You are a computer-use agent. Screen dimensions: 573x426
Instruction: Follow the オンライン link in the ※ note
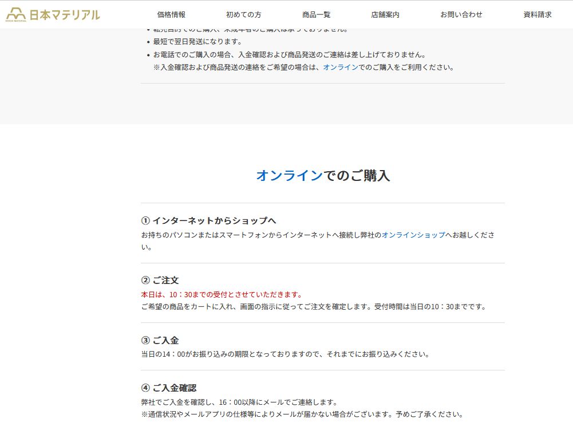[x=341, y=67]
